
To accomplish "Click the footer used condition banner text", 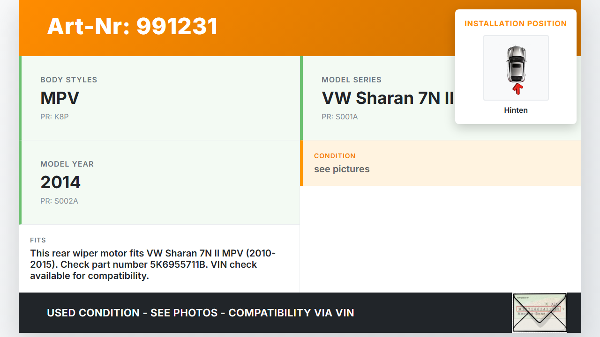I will click(201, 313).
